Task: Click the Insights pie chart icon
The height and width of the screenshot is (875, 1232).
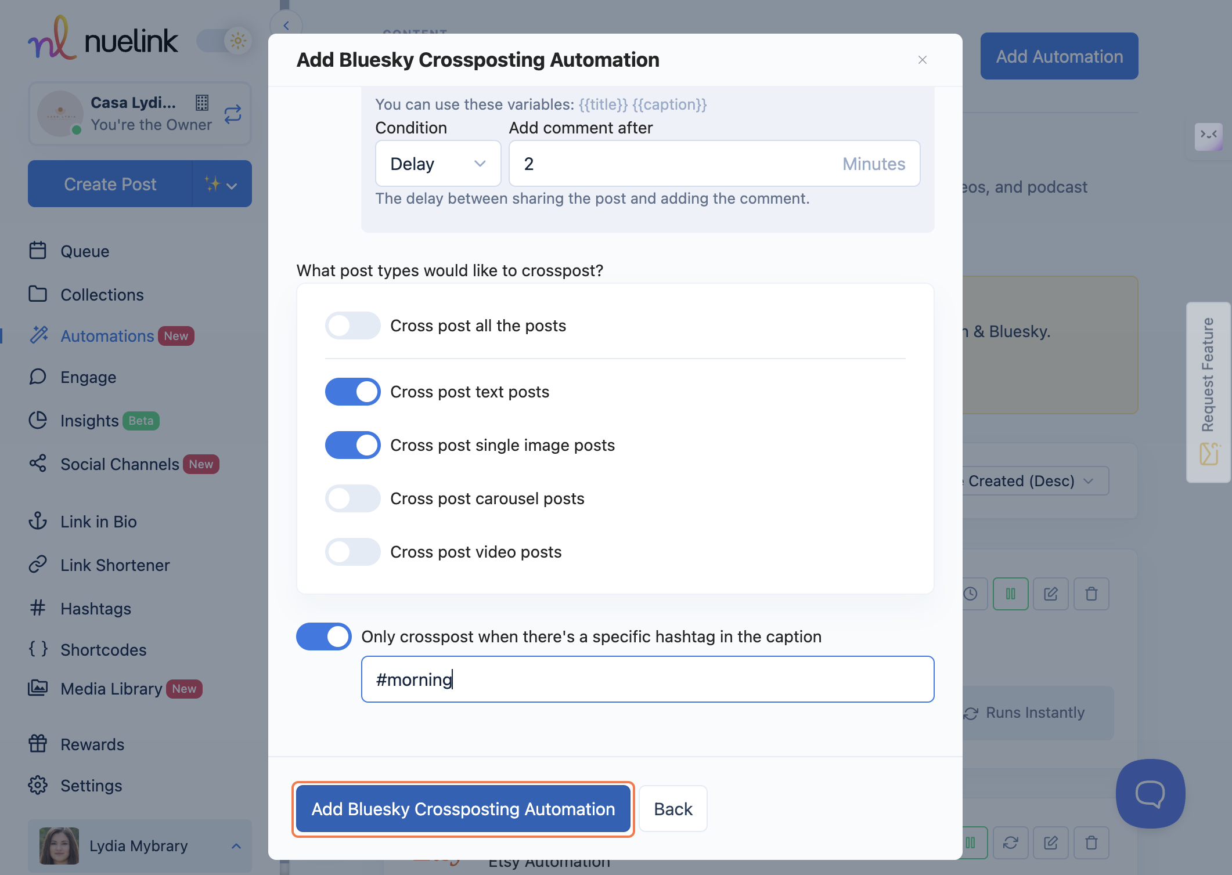Action: 38,420
